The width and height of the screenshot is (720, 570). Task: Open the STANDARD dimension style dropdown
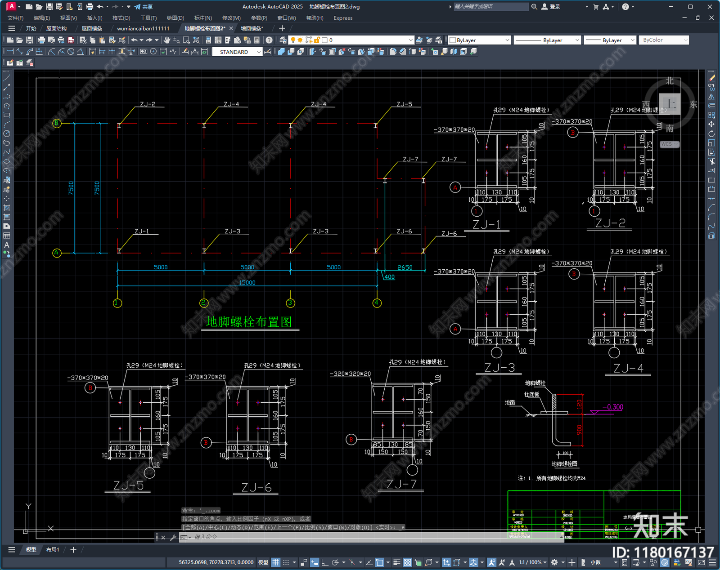[237, 52]
